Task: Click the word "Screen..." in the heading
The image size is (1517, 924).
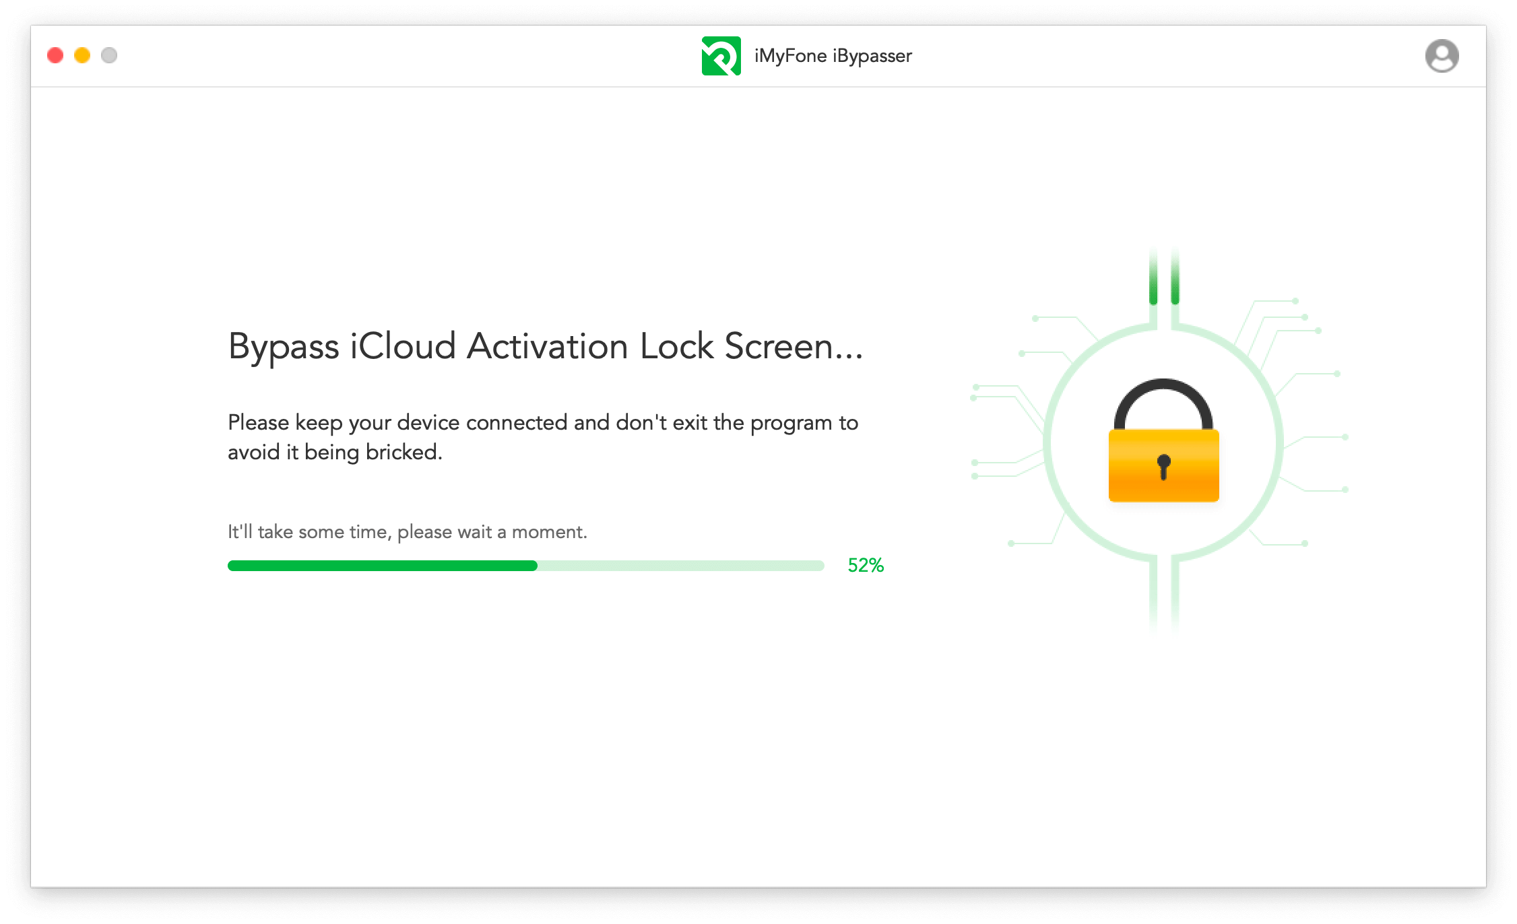Action: click(x=793, y=347)
